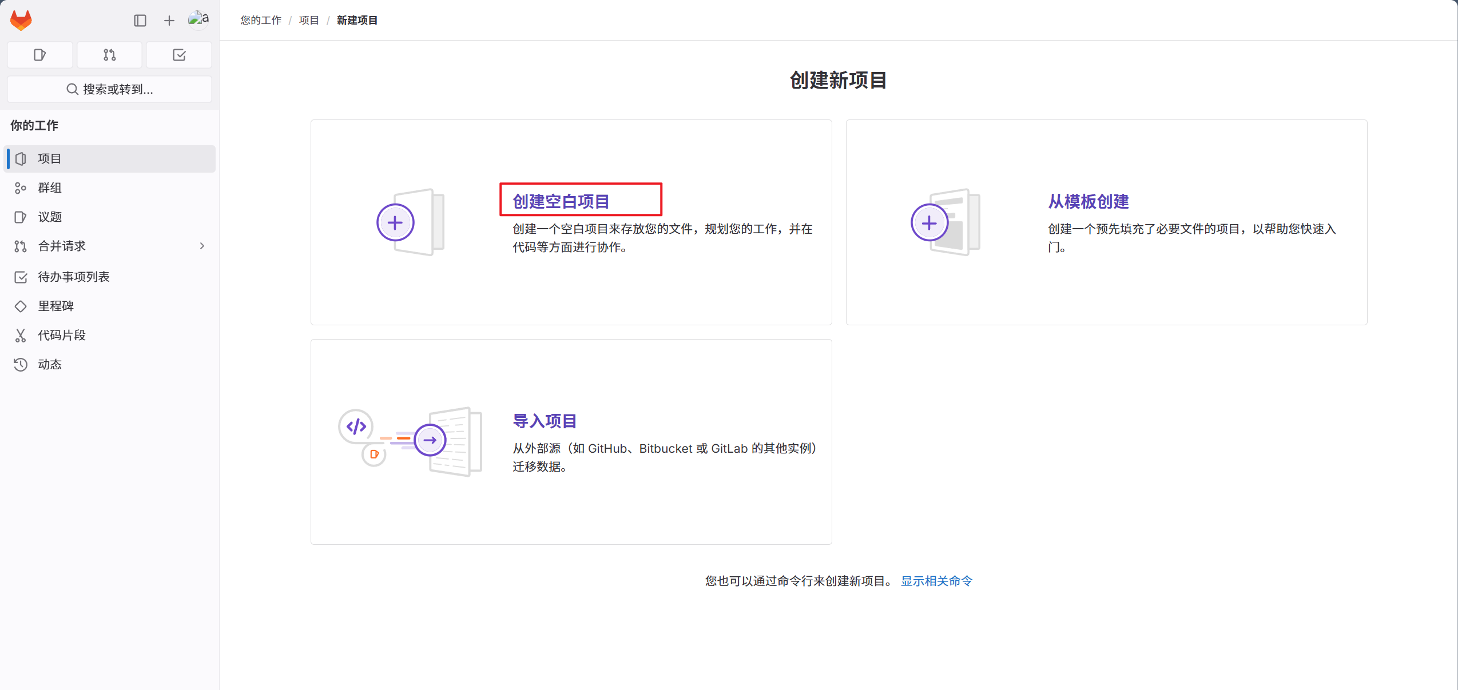Image resolution: width=1458 pixels, height=690 pixels.
Task: Click the 显示相关命令 link
Action: tap(936, 581)
